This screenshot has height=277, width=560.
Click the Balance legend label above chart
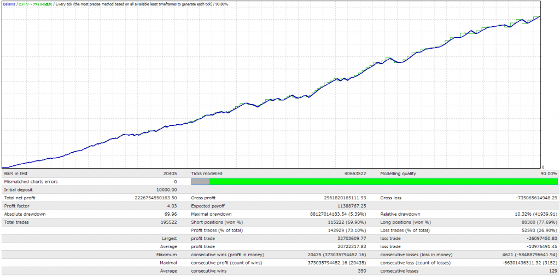9,4
